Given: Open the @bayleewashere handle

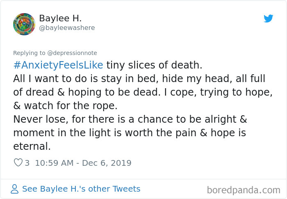Looking at the screenshot, I should pyautogui.click(x=67, y=28).
